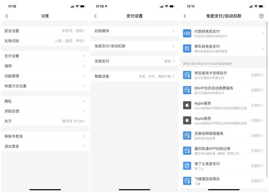The image size is (269, 193).
Task: Tap the QR icon for 乘车码免密支付
Action: coord(187,48)
